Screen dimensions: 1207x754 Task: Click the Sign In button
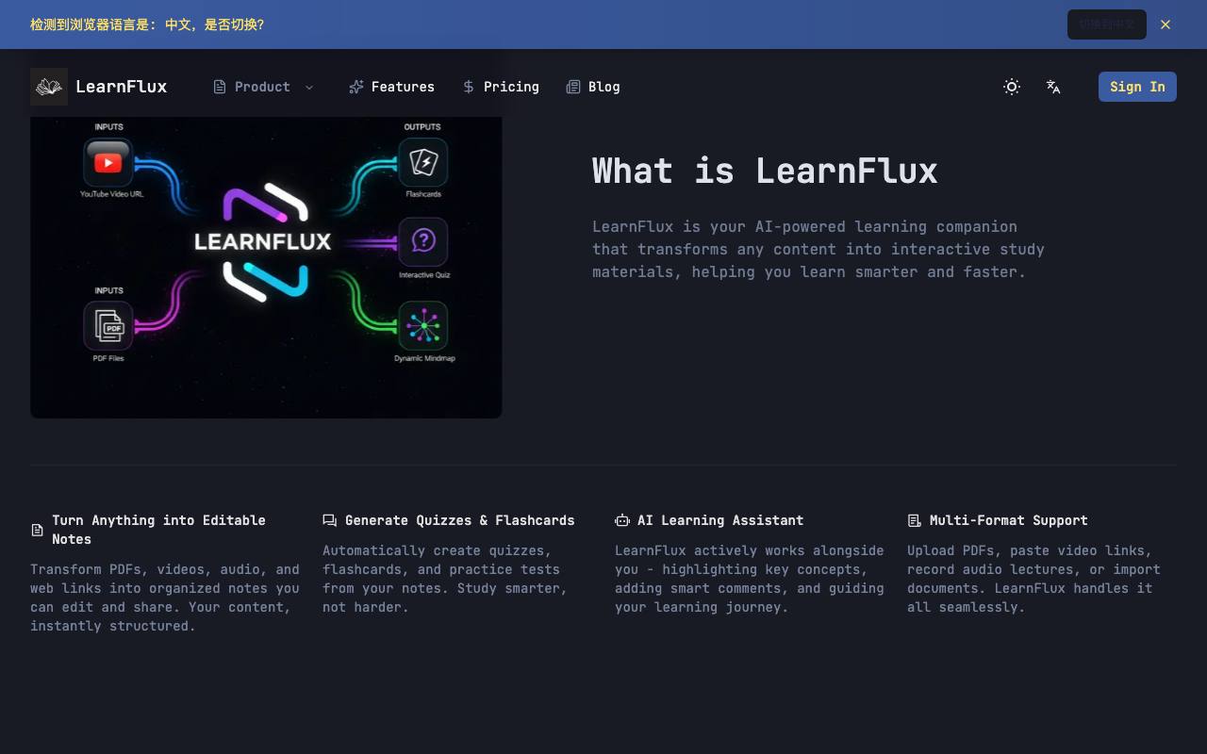(x=1137, y=87)
